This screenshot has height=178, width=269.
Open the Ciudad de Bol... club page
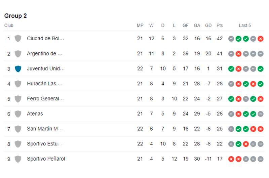[45, 39]
